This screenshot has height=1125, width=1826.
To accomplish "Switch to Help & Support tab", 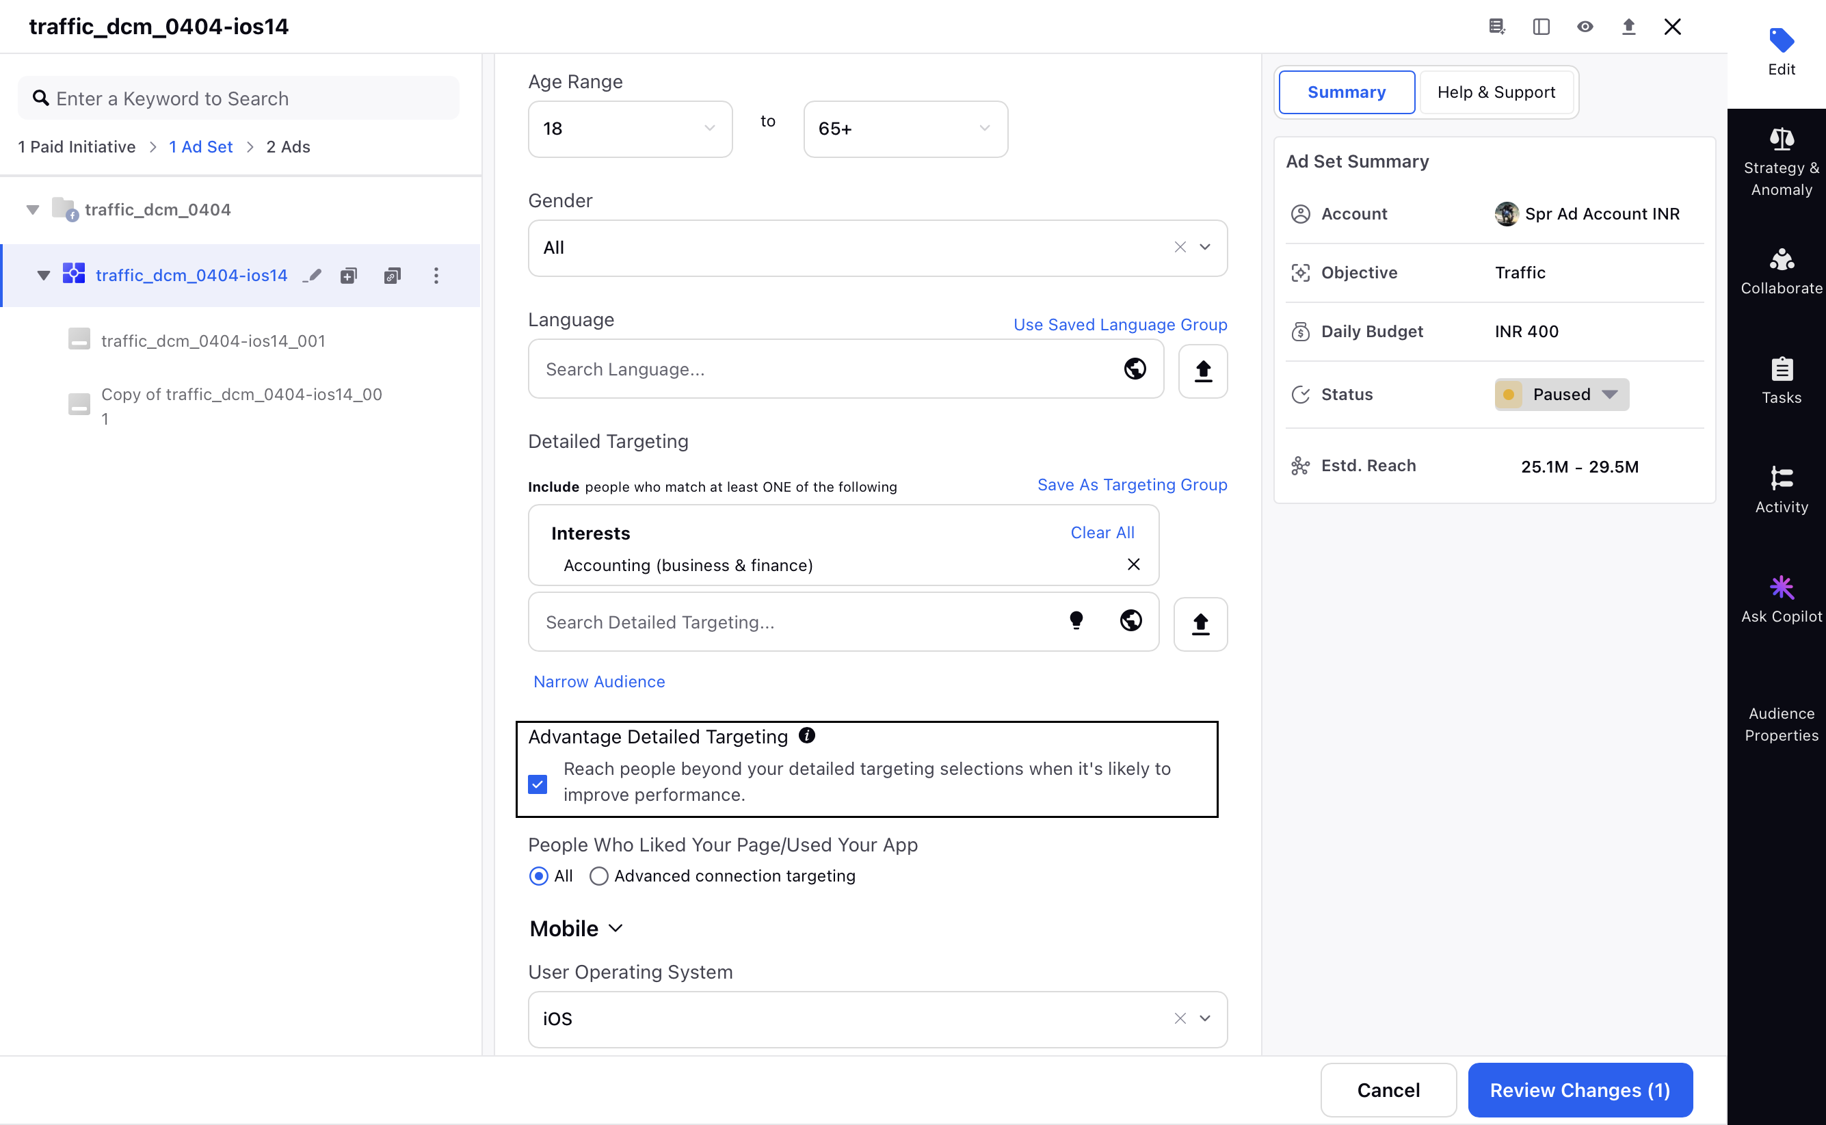I will pyautogui.click(x=1496, y=92).
